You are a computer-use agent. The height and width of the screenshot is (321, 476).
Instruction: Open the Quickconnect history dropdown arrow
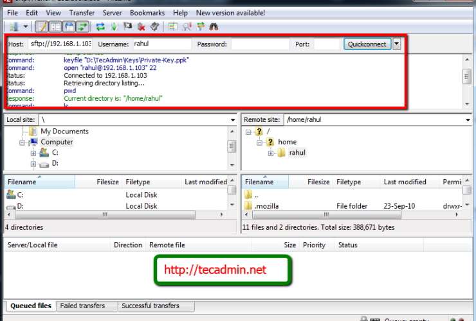(397, 44)
